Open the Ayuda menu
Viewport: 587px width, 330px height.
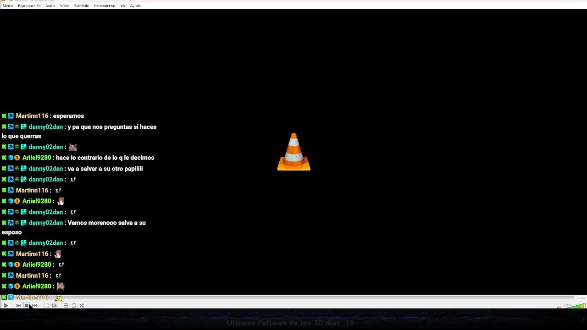tap(135, 6)
